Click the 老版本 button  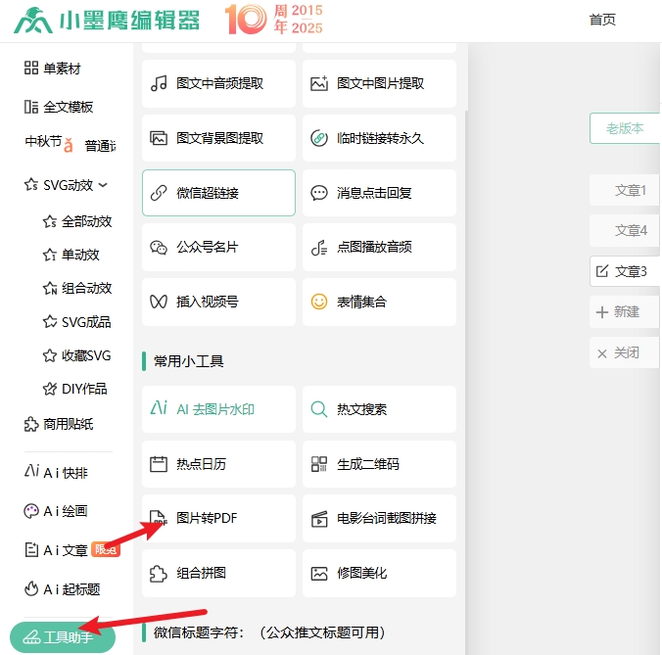[x=624, y=128]
